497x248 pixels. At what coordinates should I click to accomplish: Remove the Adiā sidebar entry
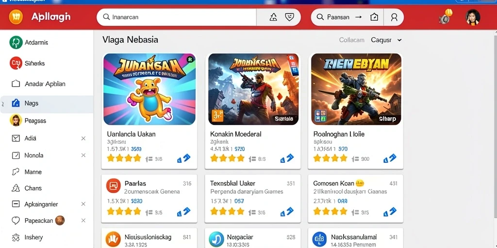pyautogui.click(x=83, y=138)
